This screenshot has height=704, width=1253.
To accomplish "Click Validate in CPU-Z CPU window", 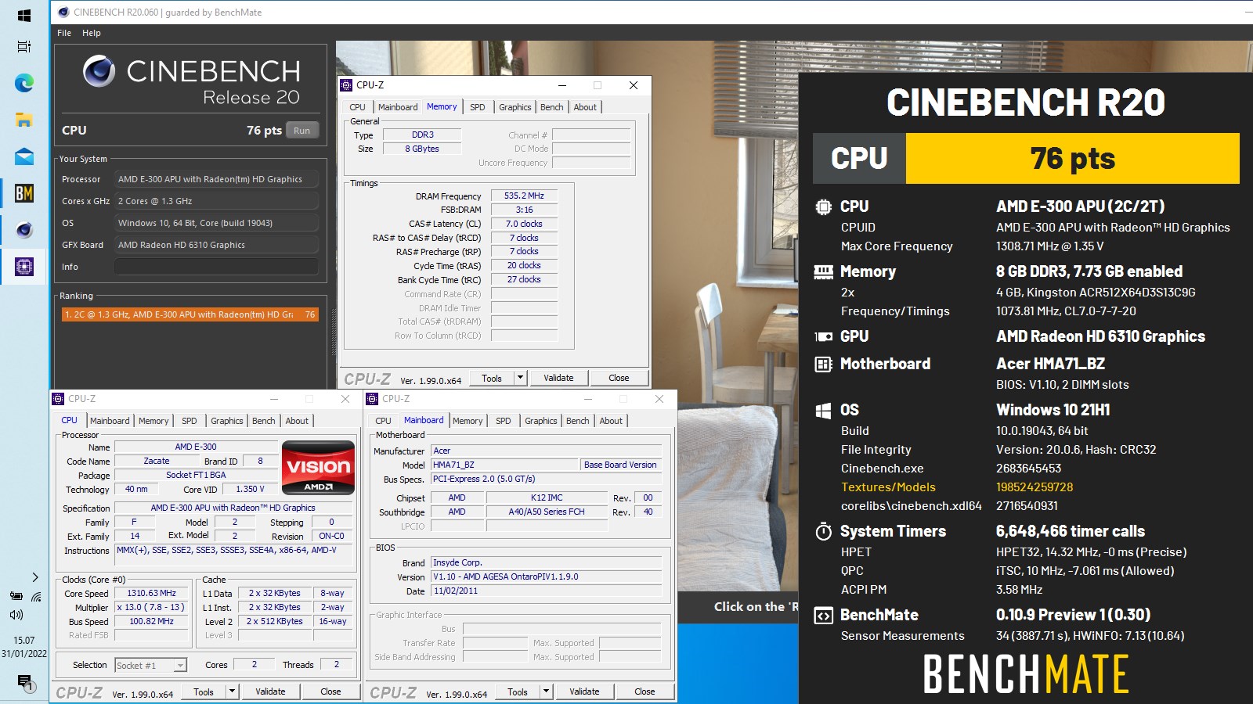I will click(x=271, y=691).
